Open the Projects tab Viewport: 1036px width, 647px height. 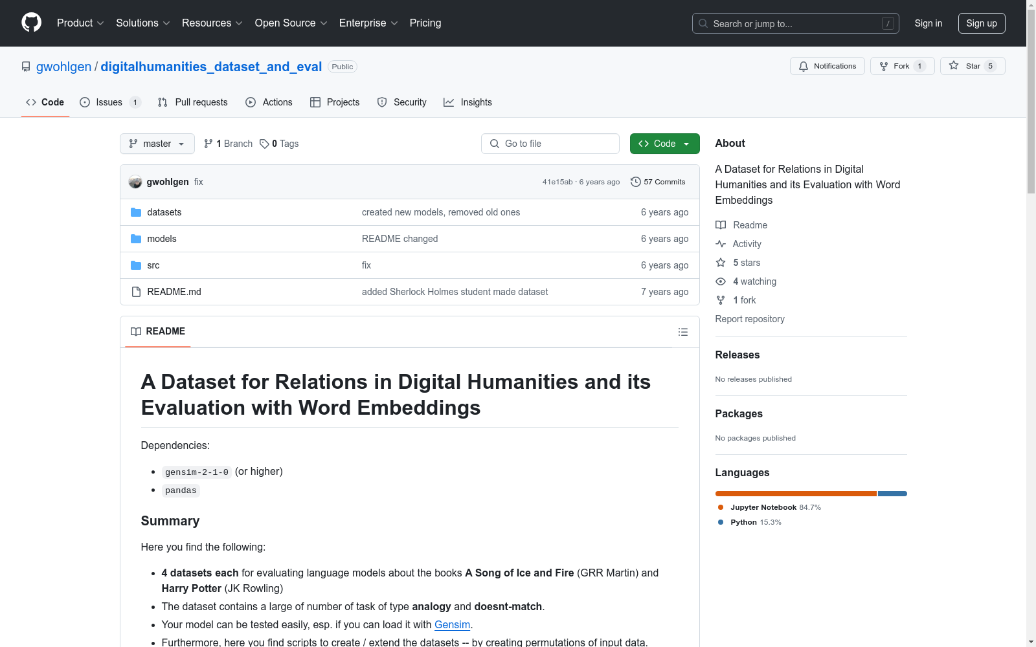tap(335, 102)
